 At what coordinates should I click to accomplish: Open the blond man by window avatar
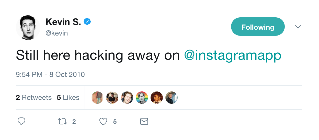(172, 98)
